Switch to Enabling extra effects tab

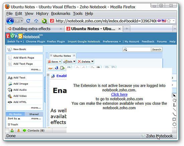(x=35, y=29)
